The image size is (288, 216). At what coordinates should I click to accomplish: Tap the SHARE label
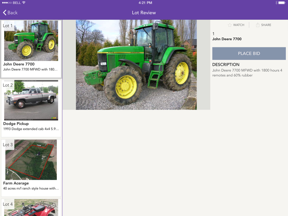266,25
